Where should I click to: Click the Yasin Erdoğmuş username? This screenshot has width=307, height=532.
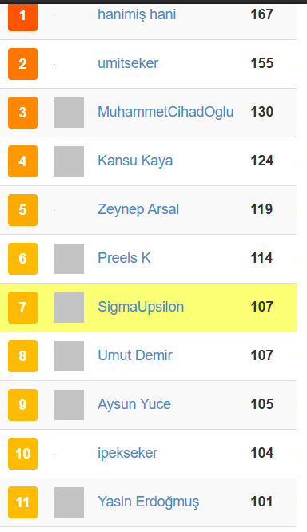point(149,502)
